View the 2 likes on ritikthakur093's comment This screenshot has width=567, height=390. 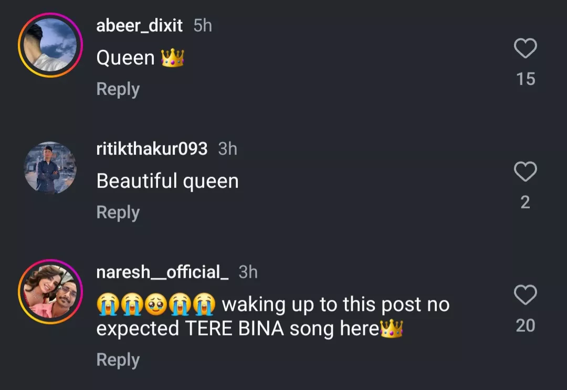tap(525, 202)
